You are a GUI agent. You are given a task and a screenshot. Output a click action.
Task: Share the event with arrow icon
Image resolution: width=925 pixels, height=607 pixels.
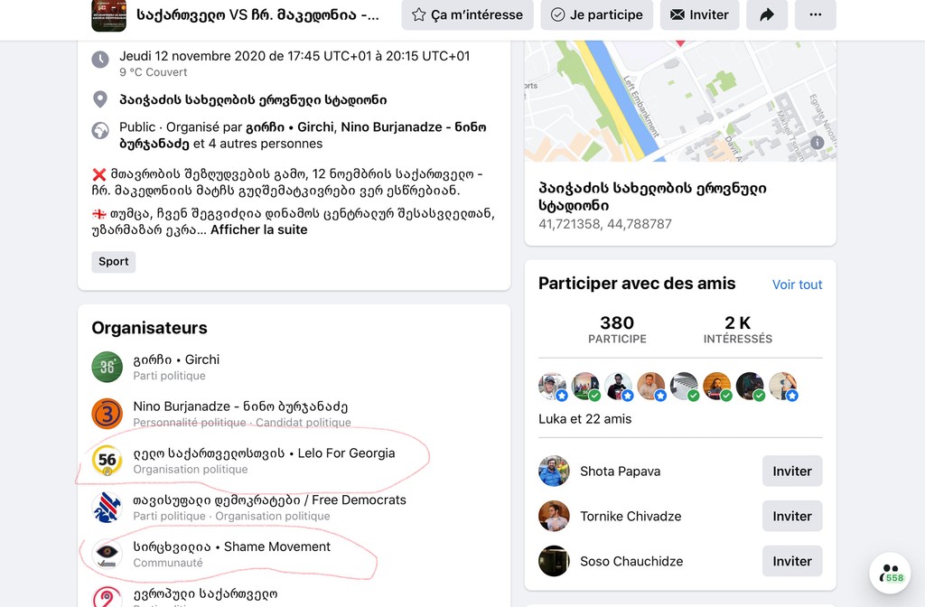(766, 14)
